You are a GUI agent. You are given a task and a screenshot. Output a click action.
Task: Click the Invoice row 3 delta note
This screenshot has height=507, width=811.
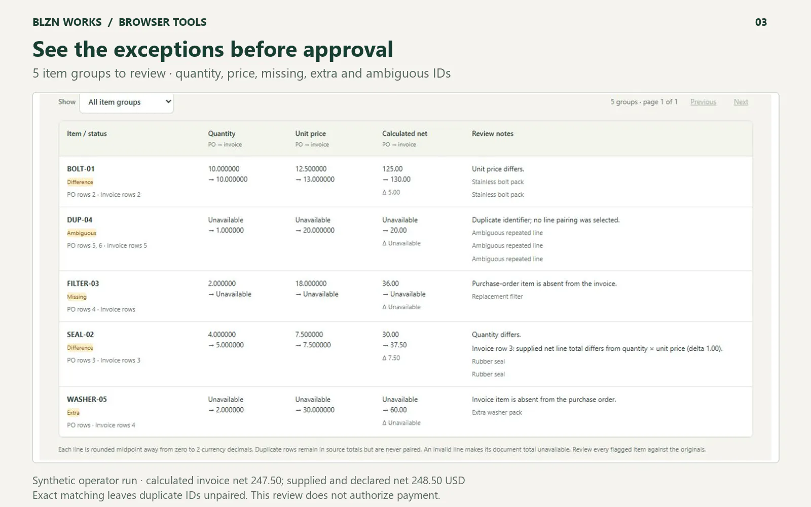(x=597, y=348)
